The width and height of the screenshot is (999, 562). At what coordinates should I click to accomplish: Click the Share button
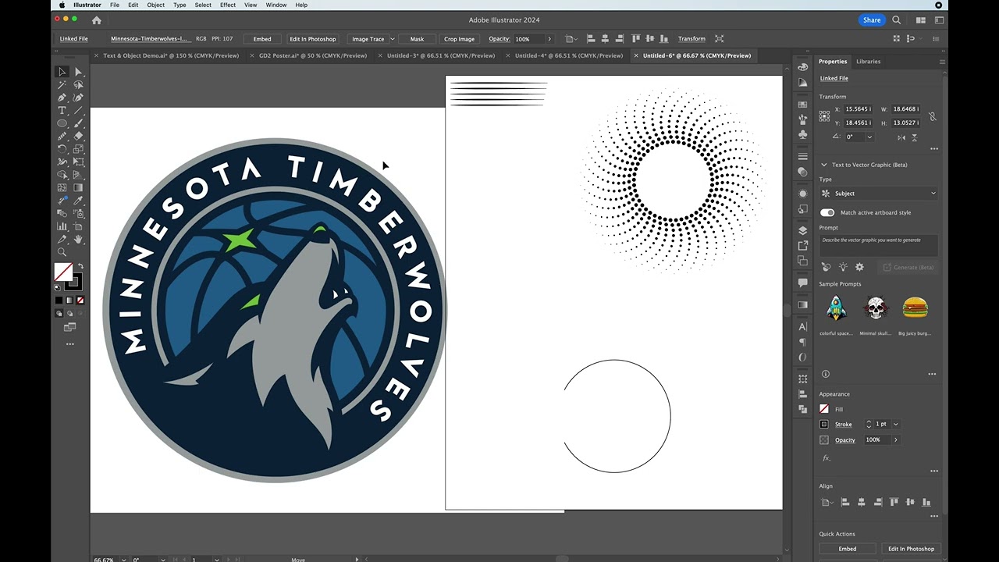pyautogui.click(x=872, y=20)
